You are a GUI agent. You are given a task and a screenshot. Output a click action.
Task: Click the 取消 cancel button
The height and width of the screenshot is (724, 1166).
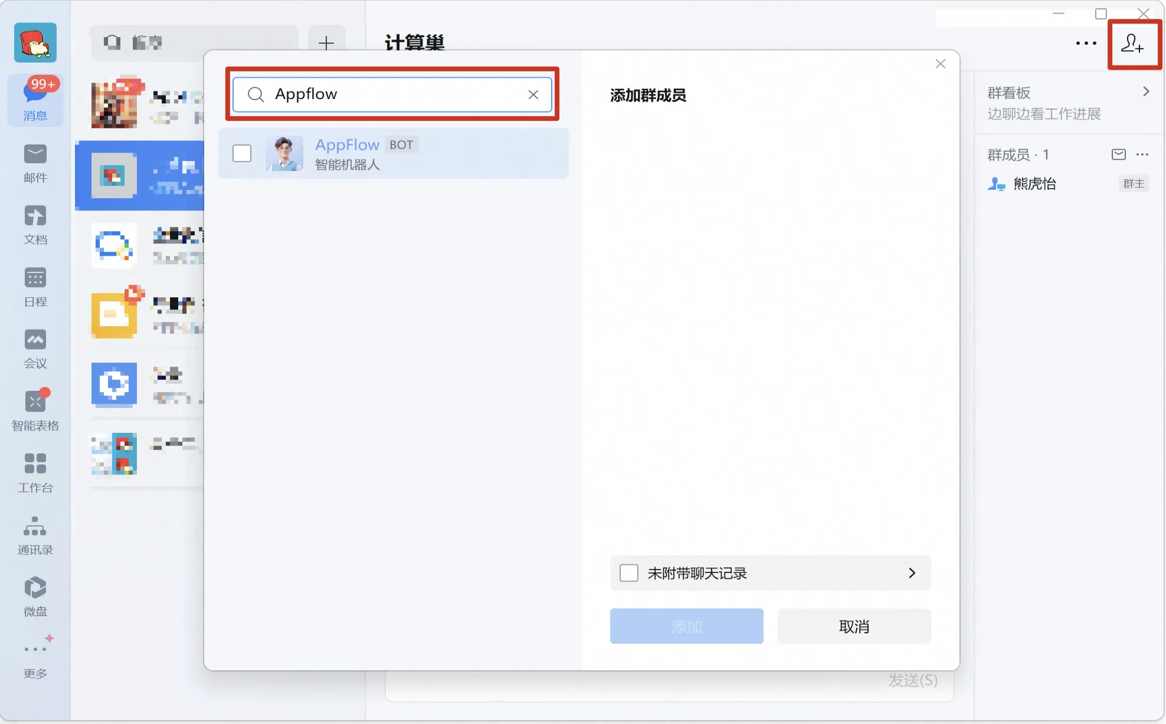pyautogui.click(x=854, y=626)
